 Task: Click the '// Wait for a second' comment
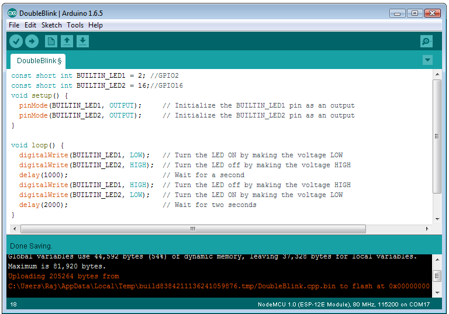tap(203, 175)
